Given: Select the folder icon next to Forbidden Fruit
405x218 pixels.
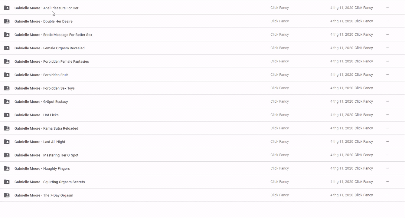Looking at the screenshot, I should [x=7, y=75].
